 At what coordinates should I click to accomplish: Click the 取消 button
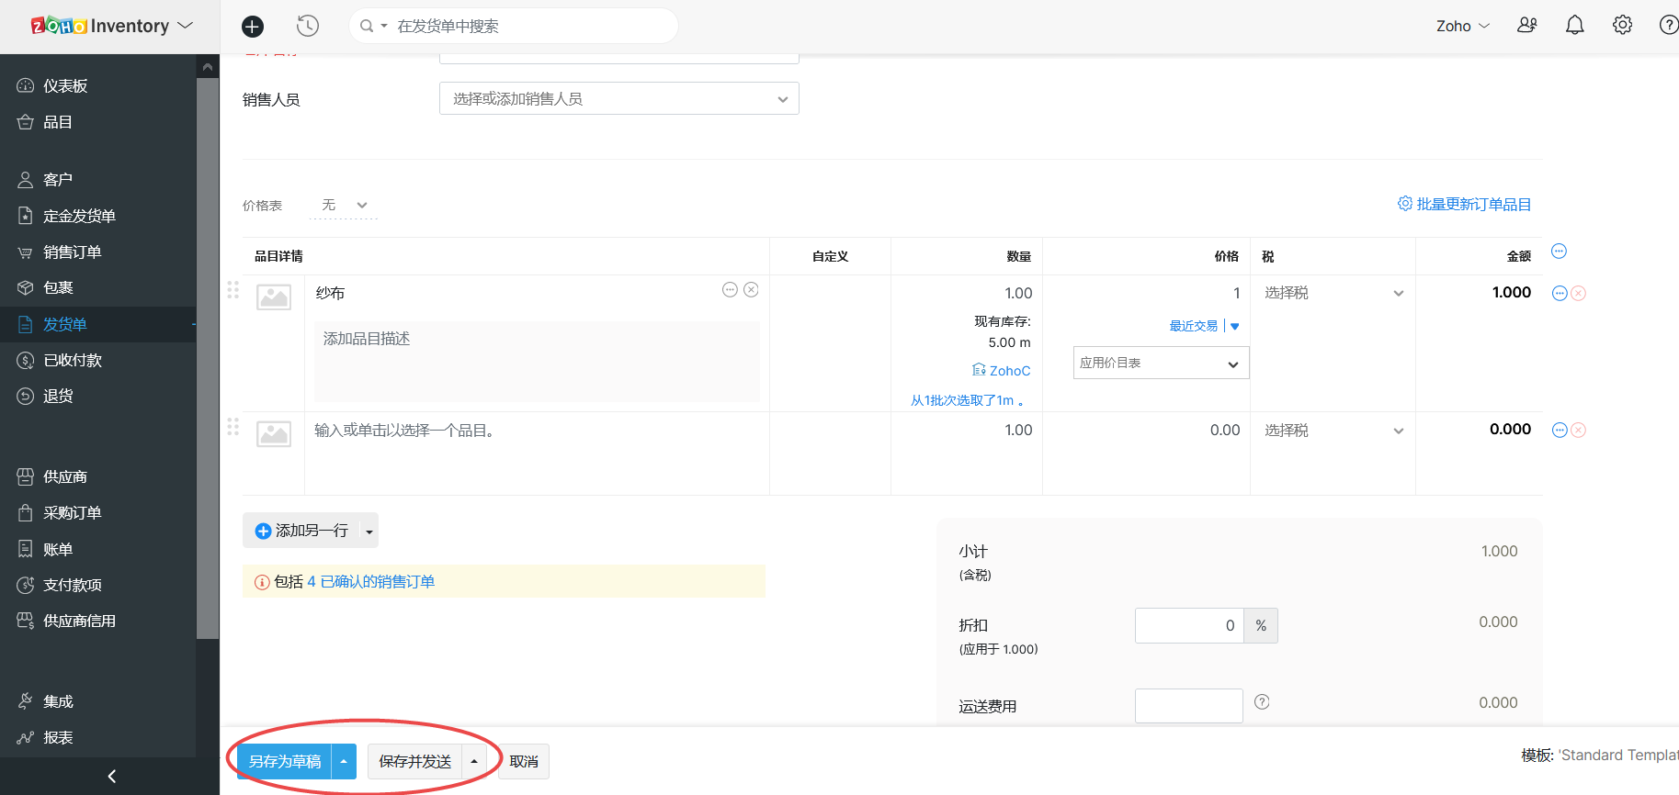click(523, 762)
